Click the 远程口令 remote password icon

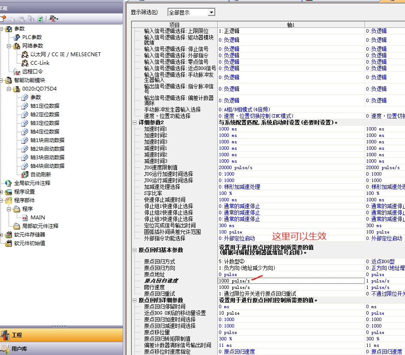point(17,72)
